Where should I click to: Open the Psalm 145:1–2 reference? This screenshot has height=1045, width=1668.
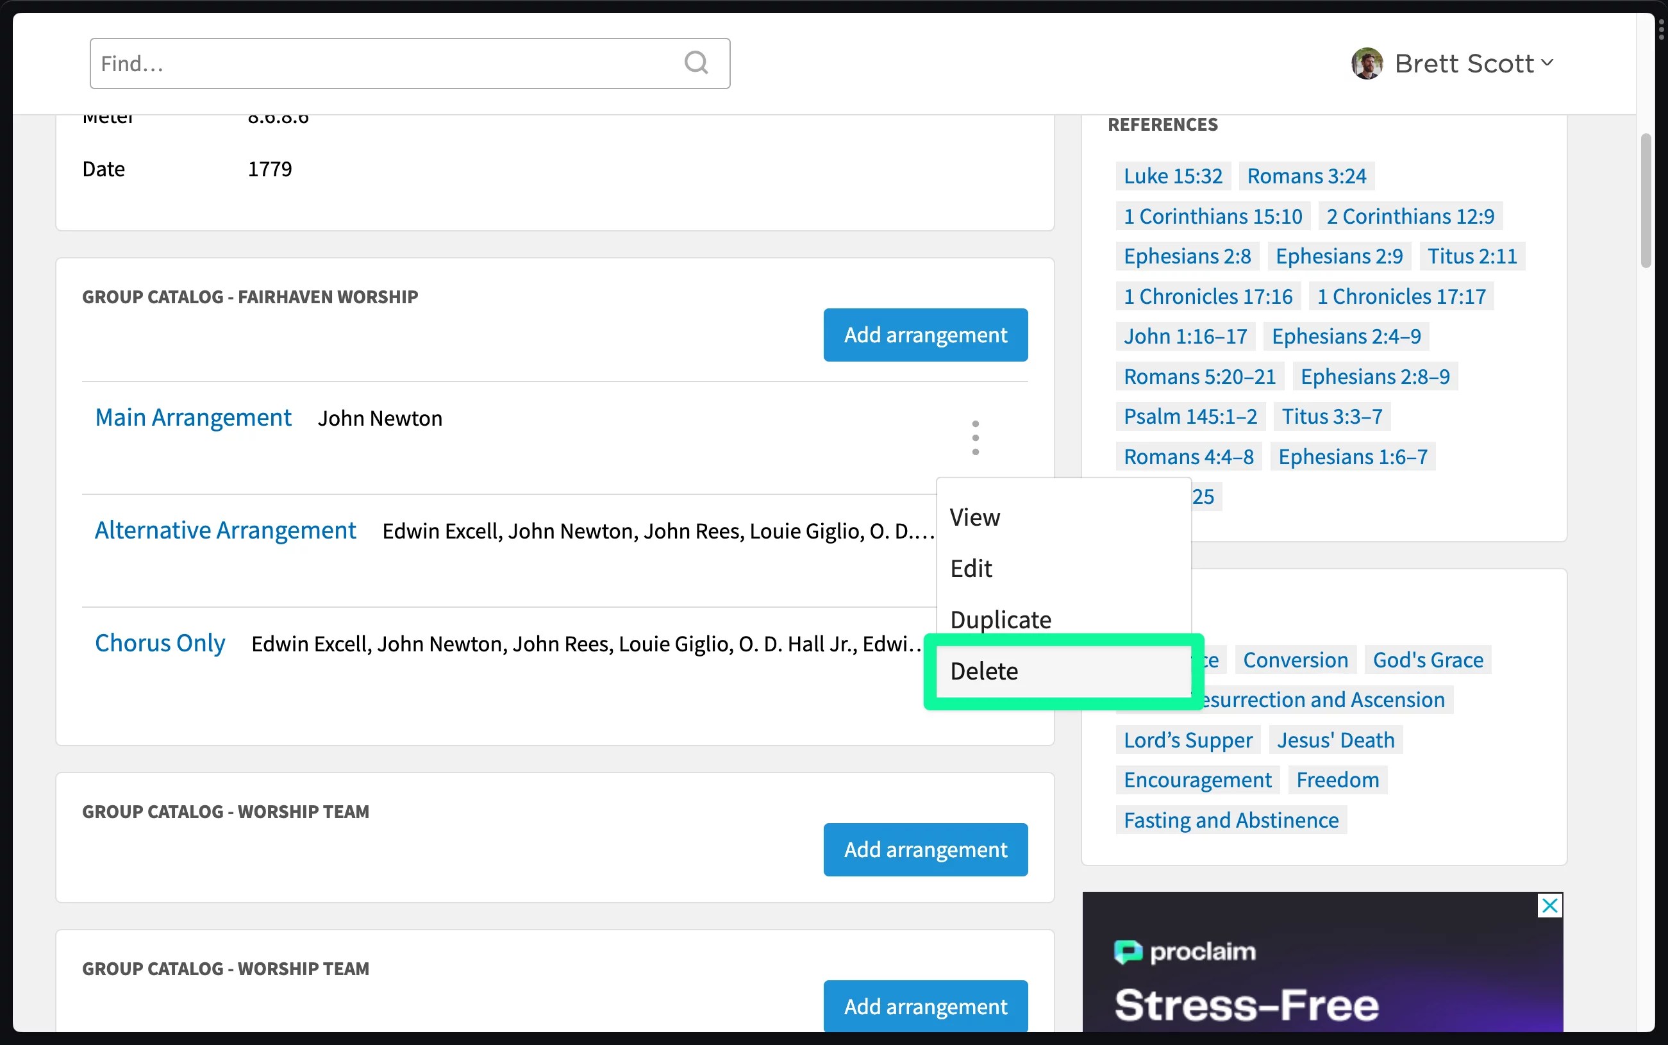[1190, 416]
